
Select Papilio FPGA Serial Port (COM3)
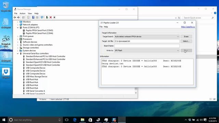click(39, 30)
